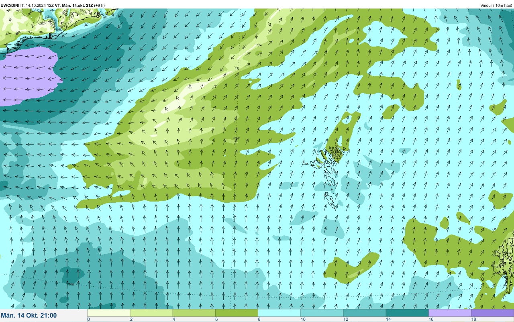514x322 pixels.
Task: Click the legend scale value '12'
Action: [x=345, y=320]
